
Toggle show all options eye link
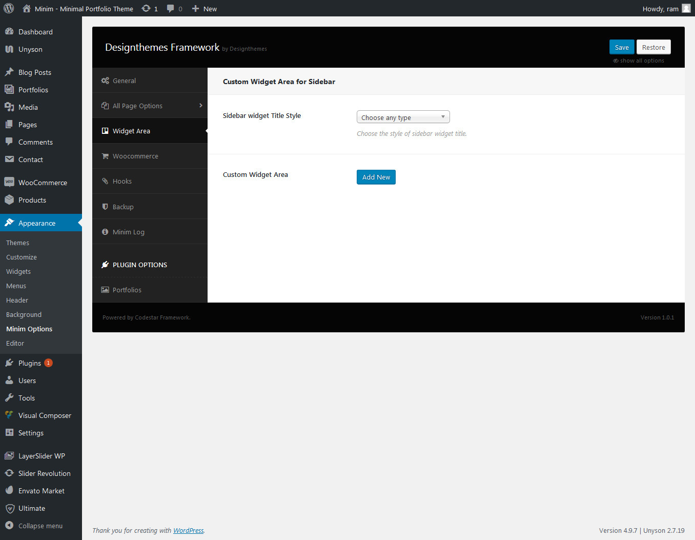638,61
